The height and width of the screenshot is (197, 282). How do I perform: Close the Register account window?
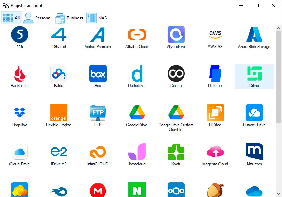pos(273,6)
